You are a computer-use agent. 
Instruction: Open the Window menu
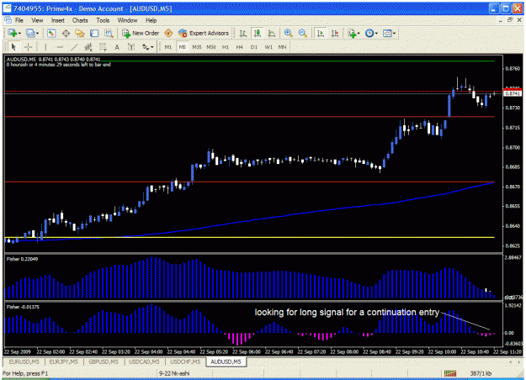pyautogui.click(x=127, y=20)
